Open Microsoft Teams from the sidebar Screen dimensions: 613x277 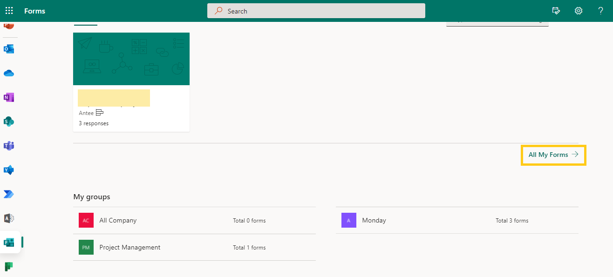point(9,146)
